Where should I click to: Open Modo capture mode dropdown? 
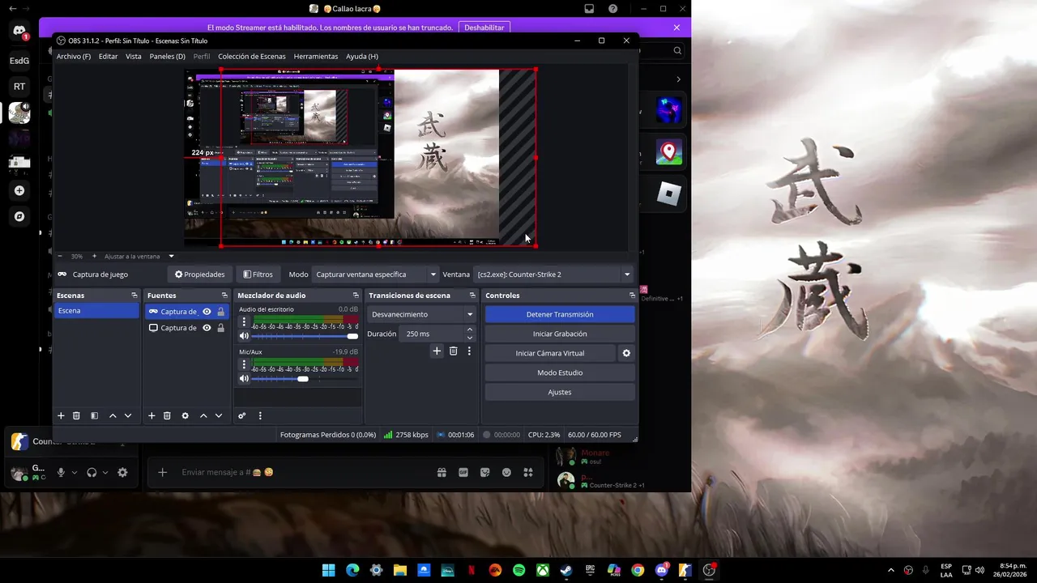376,274
